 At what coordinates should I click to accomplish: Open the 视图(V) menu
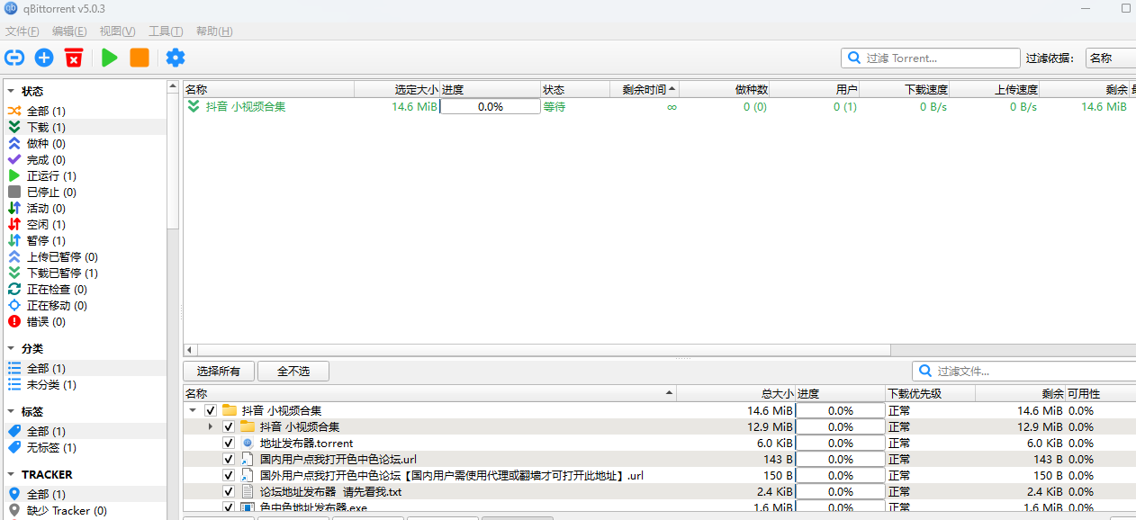click(117, 31)
